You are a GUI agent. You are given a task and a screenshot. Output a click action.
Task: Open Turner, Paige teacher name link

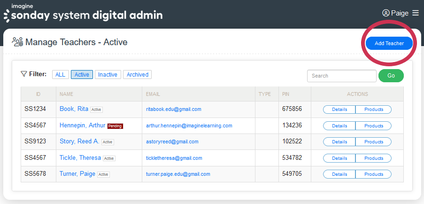click(77, 174)
